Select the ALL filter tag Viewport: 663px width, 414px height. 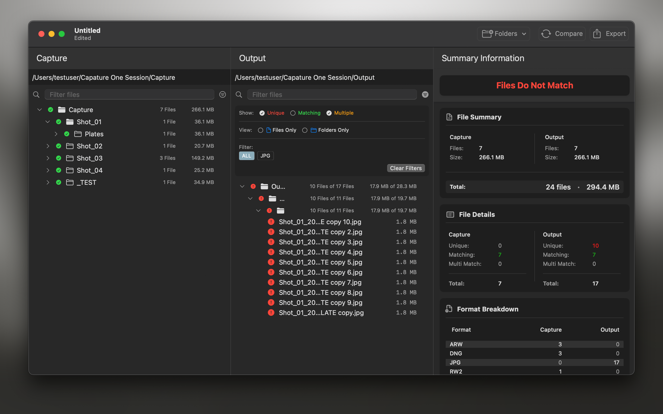pyautogui.click(x=246, y=155)
